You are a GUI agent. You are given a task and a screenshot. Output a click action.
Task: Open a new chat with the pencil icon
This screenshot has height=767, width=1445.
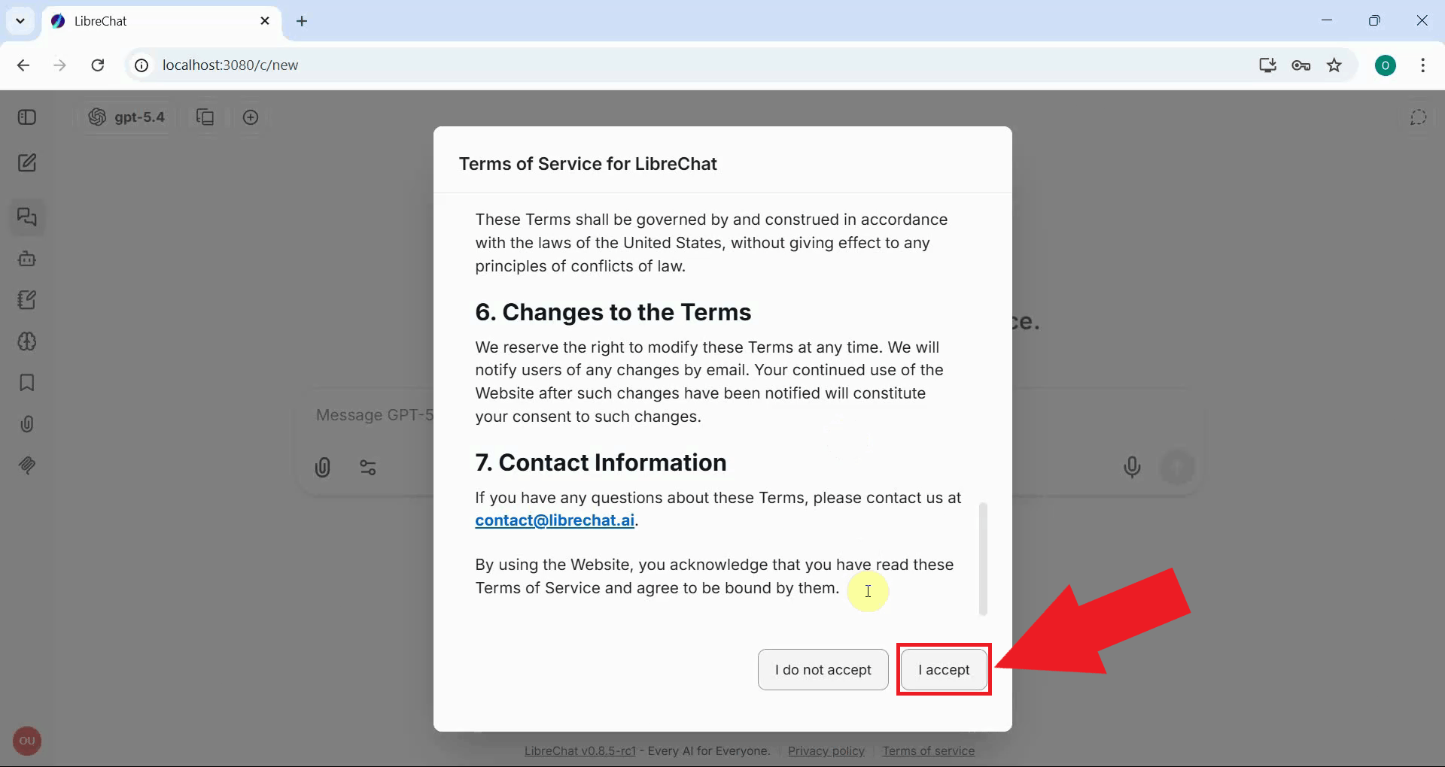[27, 162]
